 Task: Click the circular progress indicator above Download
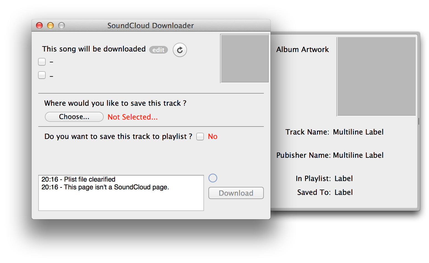coord(213,178)
